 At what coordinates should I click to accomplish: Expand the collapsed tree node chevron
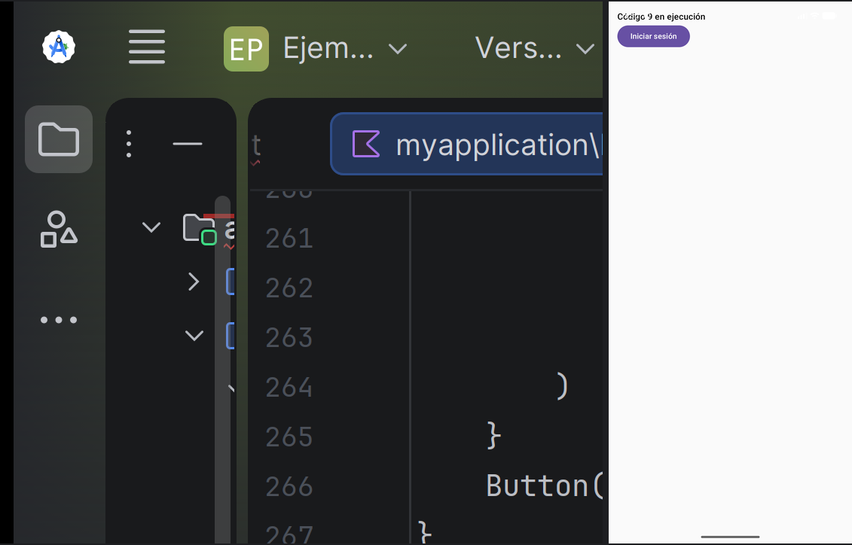[x=194, y=282]
